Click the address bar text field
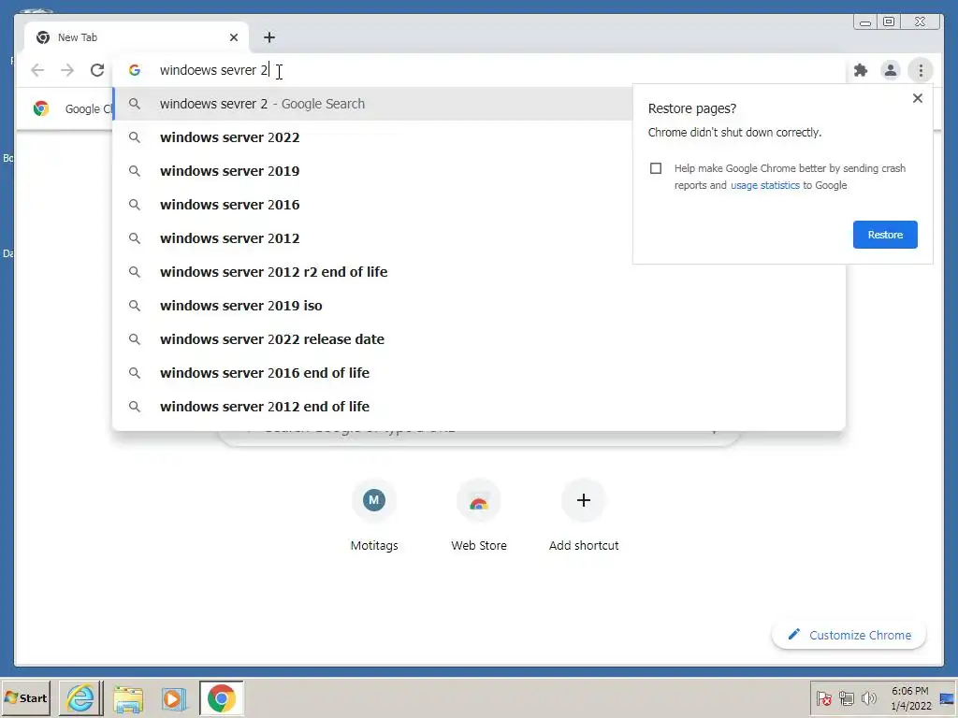This screenshot has width=958, height=718. tap(480, 70)
